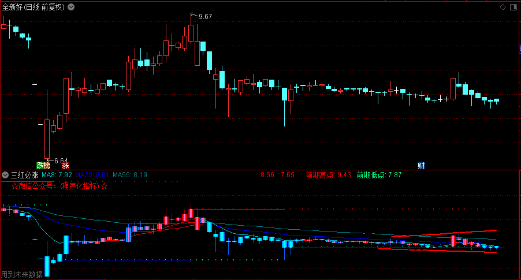Click the 前期低点: 7.87 label
Screen dimensions: 521x280
(379, 175)
